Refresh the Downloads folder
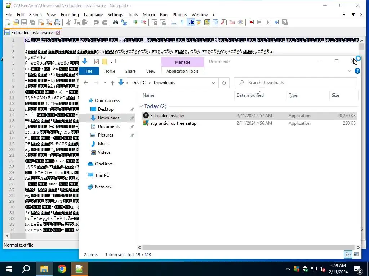 point(224,83)
